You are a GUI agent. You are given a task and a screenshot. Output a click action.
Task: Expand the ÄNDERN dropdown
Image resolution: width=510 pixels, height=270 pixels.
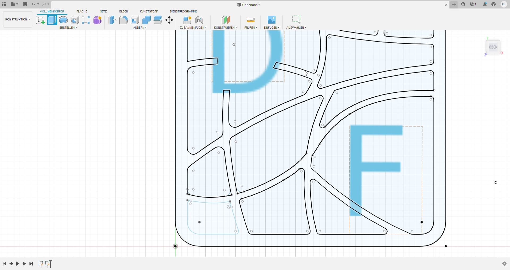click(140, 28)
